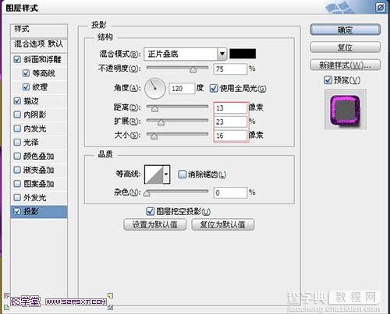Click the 扩展 spread slider handle

pos(161,122)
